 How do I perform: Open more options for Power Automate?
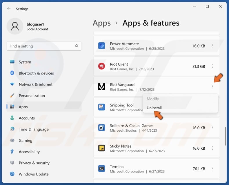pyautogui.click(x=213, y=46)
